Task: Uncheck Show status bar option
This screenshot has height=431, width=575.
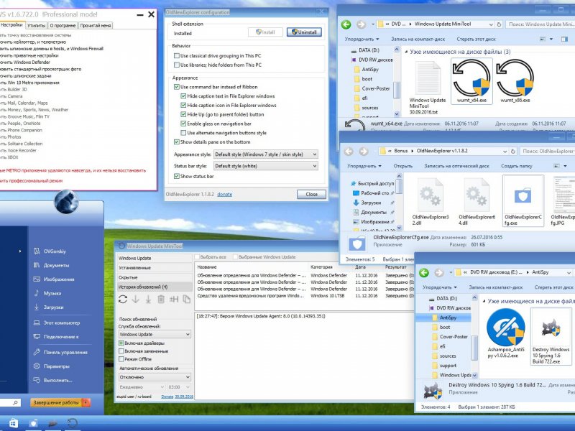Action: click(x=177, y=176)
